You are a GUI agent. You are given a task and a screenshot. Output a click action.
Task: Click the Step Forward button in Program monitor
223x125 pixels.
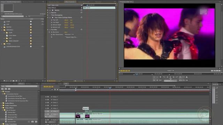pos(174,77)
